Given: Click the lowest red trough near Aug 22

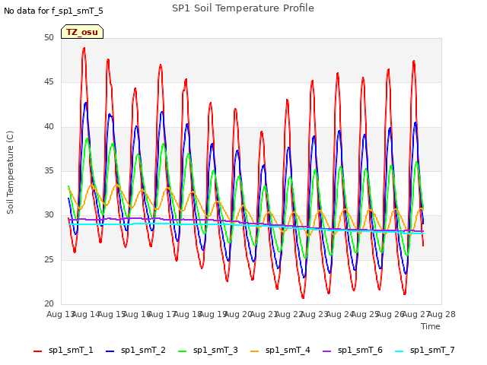Looking at the screenshot, I should click(303, 297).
